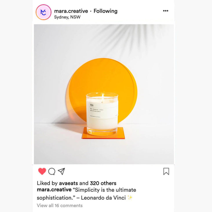Image resolution: width=212 pixels, height=212 pixels.
Task: Share the post with the paper plane icon
Action: coord(61,171)
